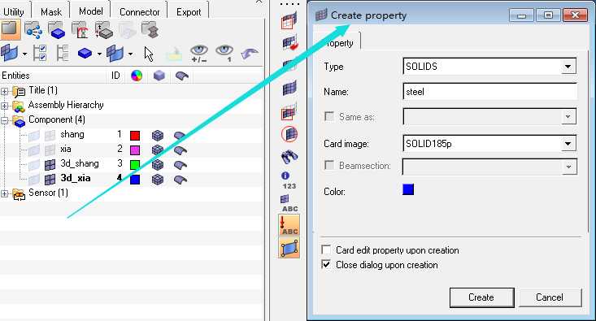
Task: Click the blue color swatch of 3d_xia
Action: click(x=135, y=180)
